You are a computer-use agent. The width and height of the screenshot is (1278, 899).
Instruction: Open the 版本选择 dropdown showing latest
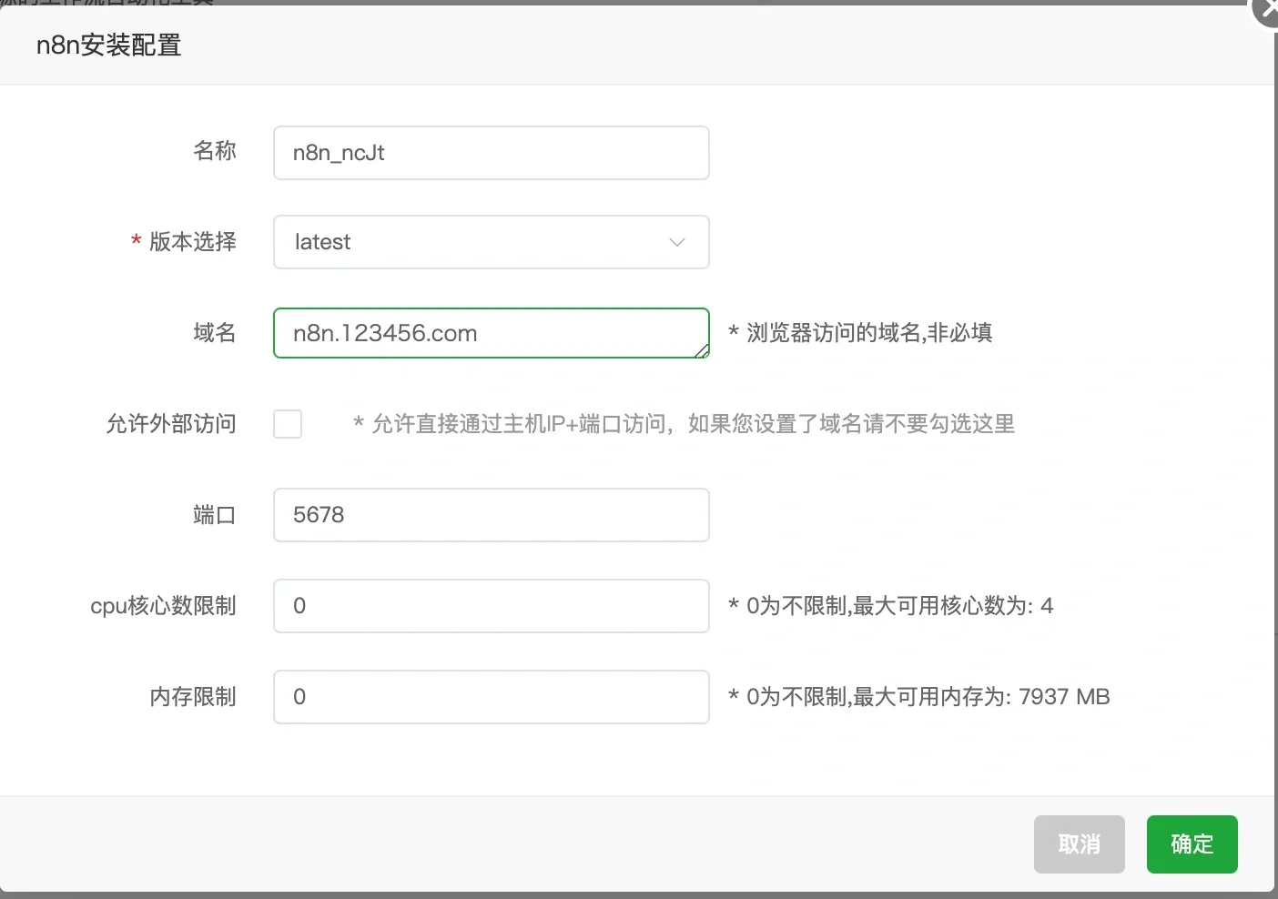[x=491, y=242]
